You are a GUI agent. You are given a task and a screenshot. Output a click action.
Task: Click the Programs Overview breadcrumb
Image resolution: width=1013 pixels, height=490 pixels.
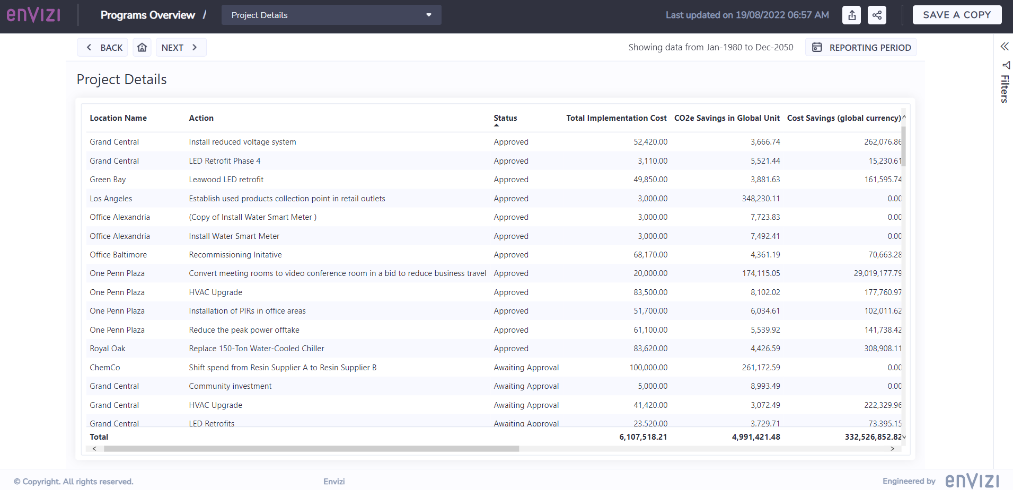point(148,15)
